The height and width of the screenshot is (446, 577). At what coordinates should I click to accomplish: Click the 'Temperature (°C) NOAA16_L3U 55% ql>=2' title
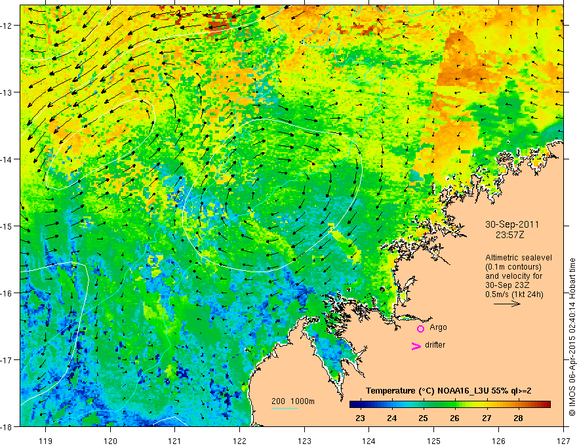click(x=448, y=391)
